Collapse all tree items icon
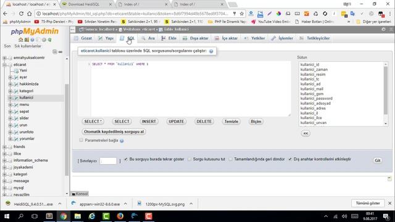 [x=55, y=52]
